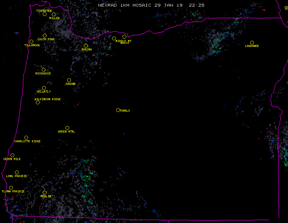Select the Seven Mile station marker
Viewport: 288px width, 223px height.
click(12, 155)
